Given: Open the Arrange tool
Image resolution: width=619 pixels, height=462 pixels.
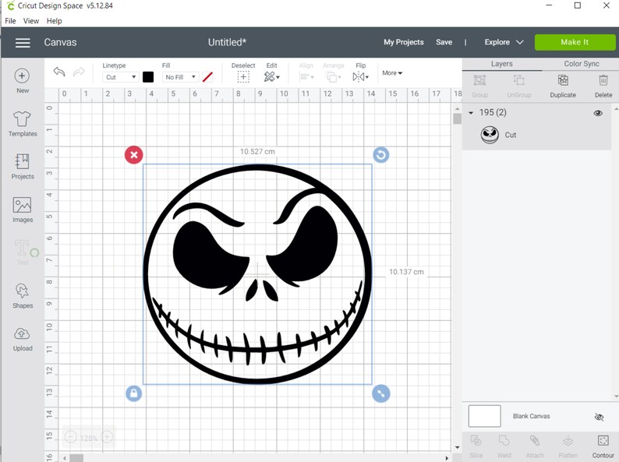Looking at the screenshot, I should tap(333, 77).
